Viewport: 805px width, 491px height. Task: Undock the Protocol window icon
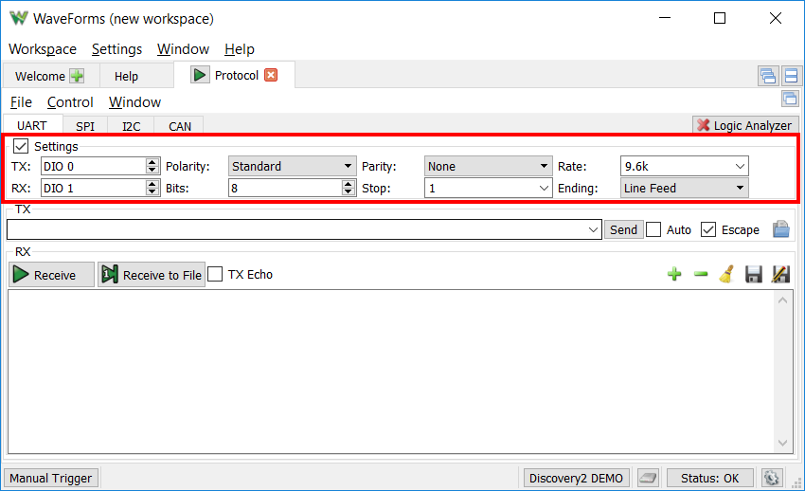pyautogui.click(x=790, y=99)
